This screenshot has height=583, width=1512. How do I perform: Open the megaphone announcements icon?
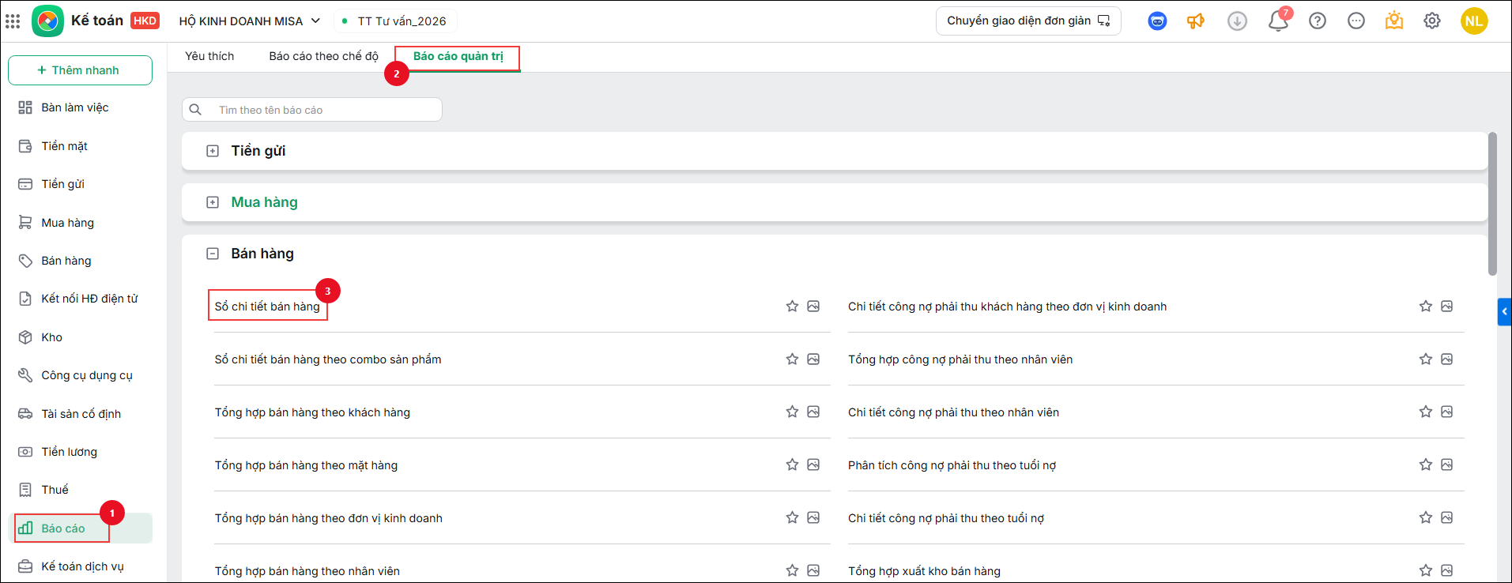1196,21
